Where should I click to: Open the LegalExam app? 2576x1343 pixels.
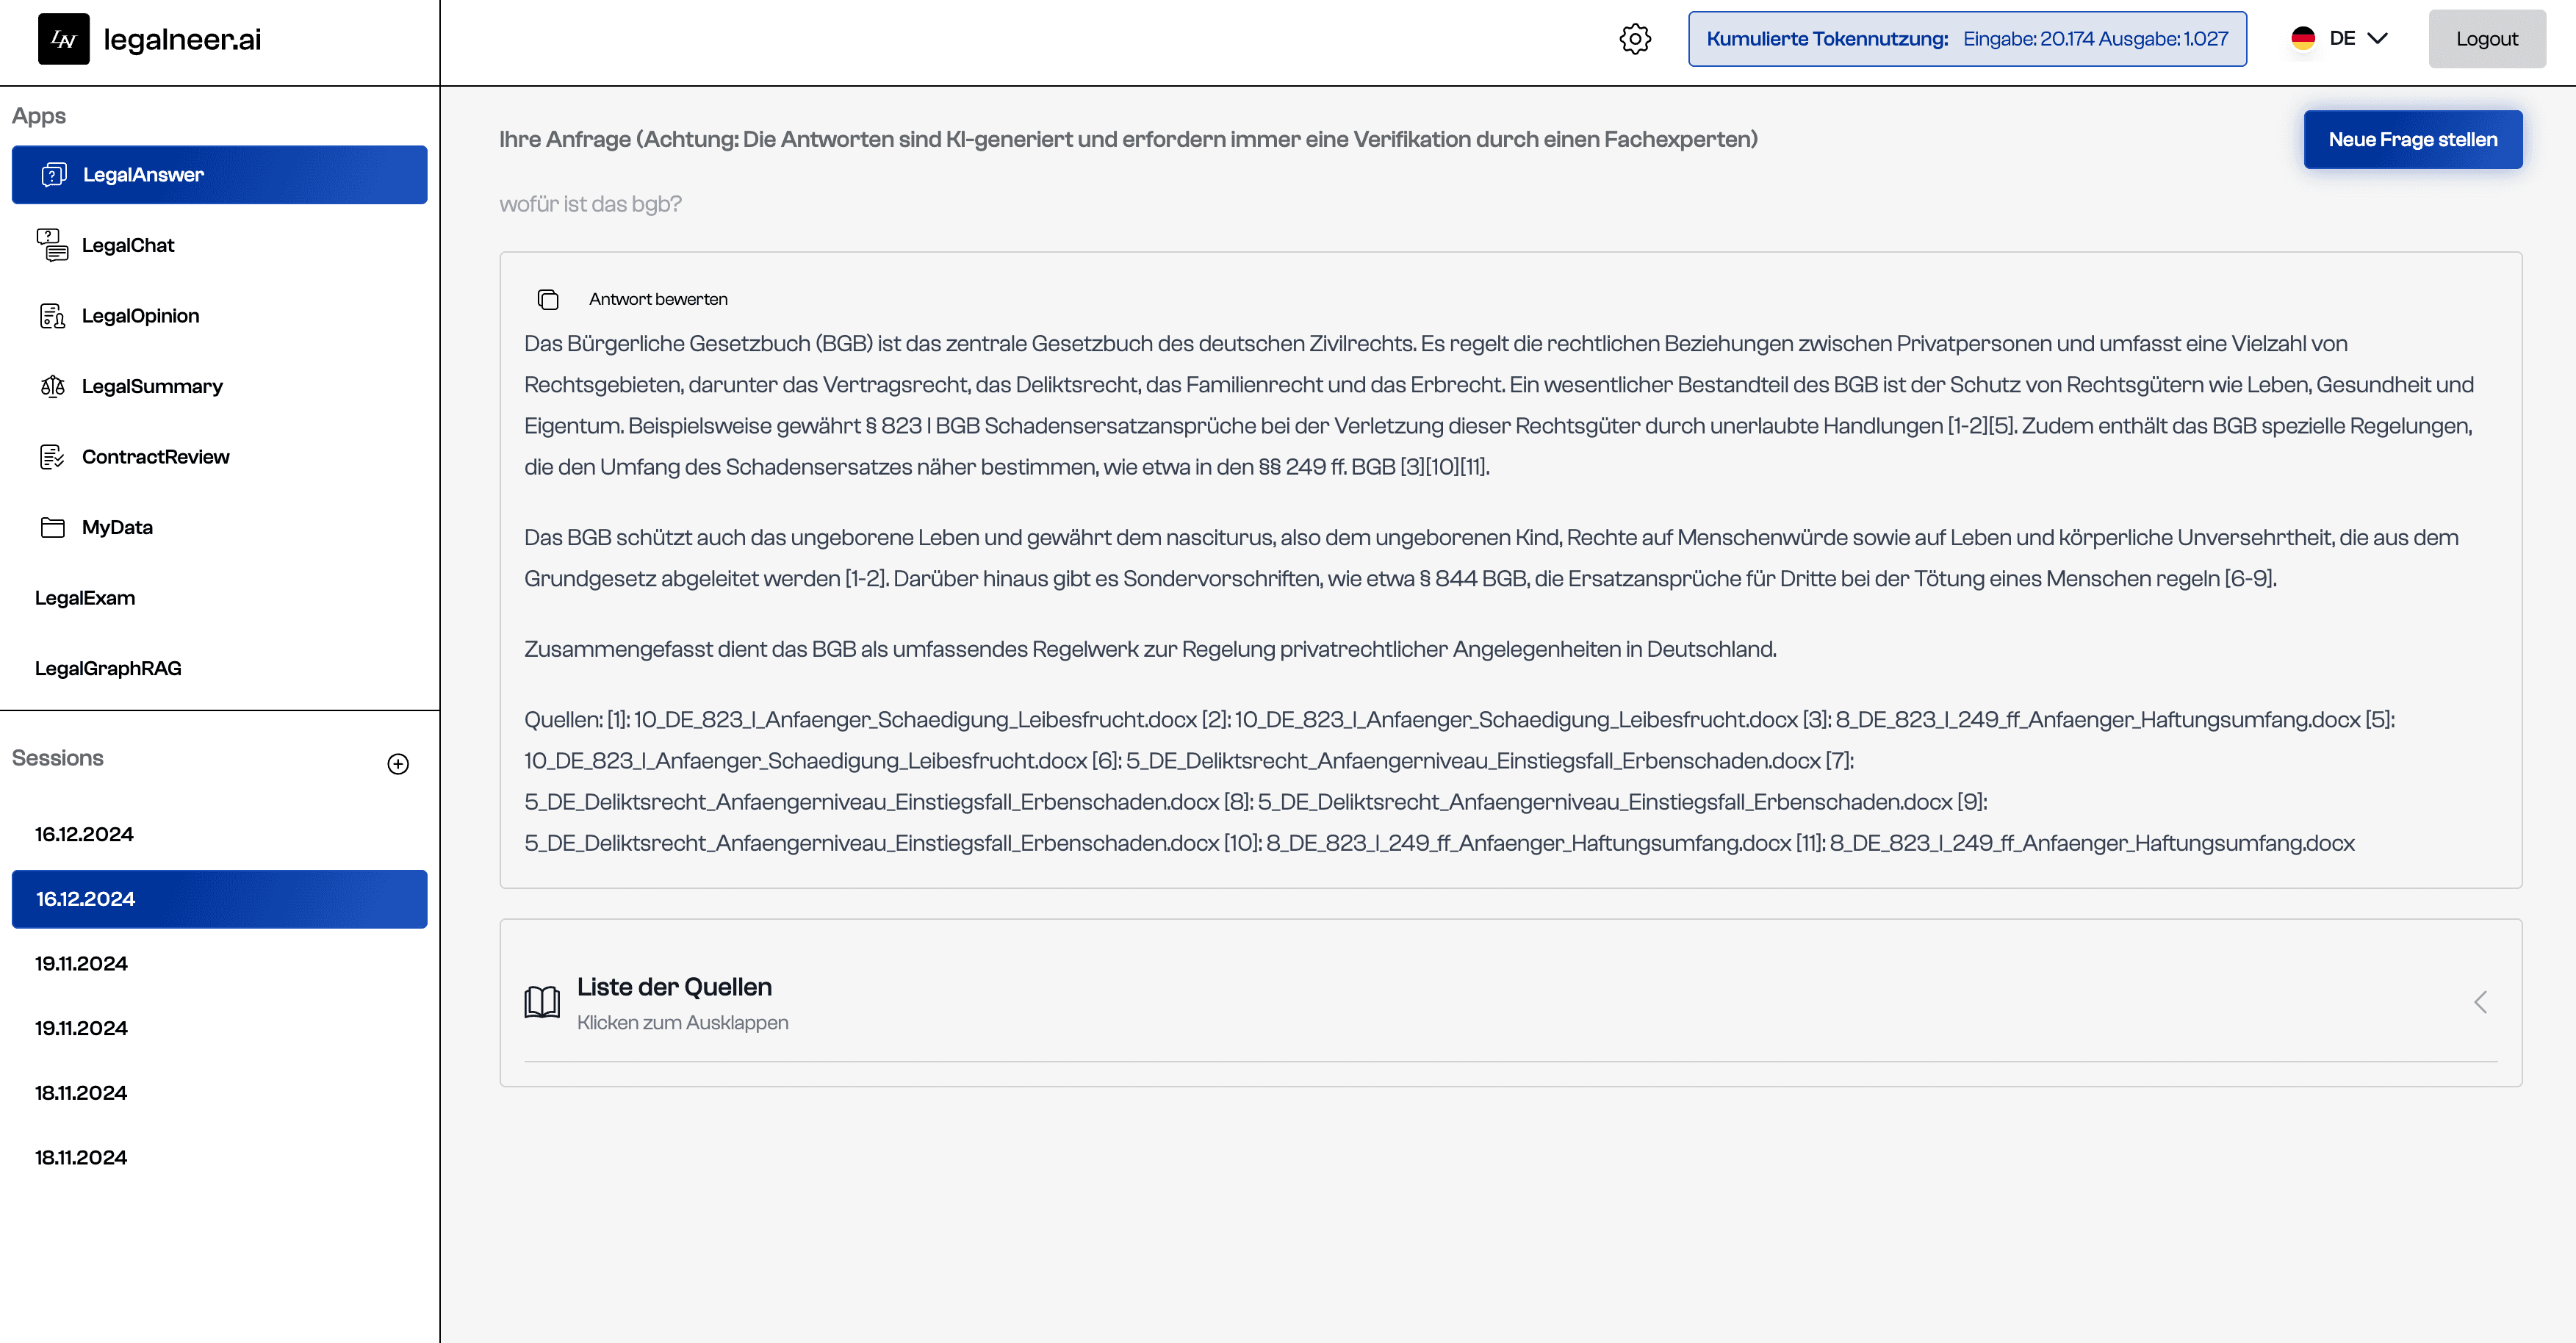click(x=85, y=598)
